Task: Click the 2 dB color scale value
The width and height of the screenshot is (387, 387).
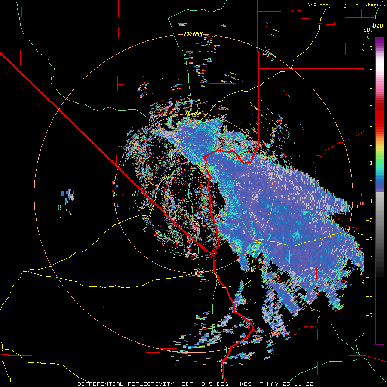Action: (371, 144)
